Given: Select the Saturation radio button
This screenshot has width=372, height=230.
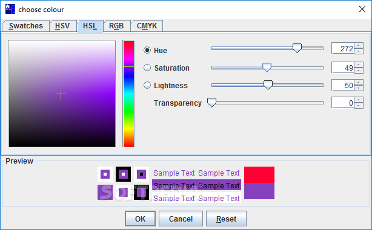Looking at the screenshot, I should [147, 68].
